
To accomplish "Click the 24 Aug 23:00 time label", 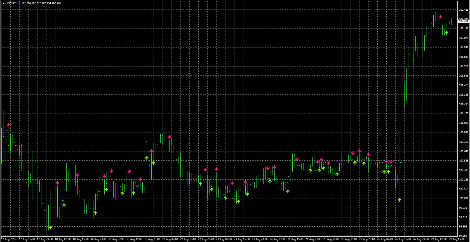I will pos(313,239).
